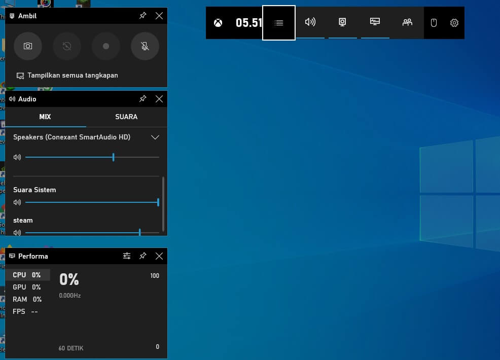500x360 pixels.
Task: Toggle the Capture widget from top bar
Action: (x=342, y=22)
